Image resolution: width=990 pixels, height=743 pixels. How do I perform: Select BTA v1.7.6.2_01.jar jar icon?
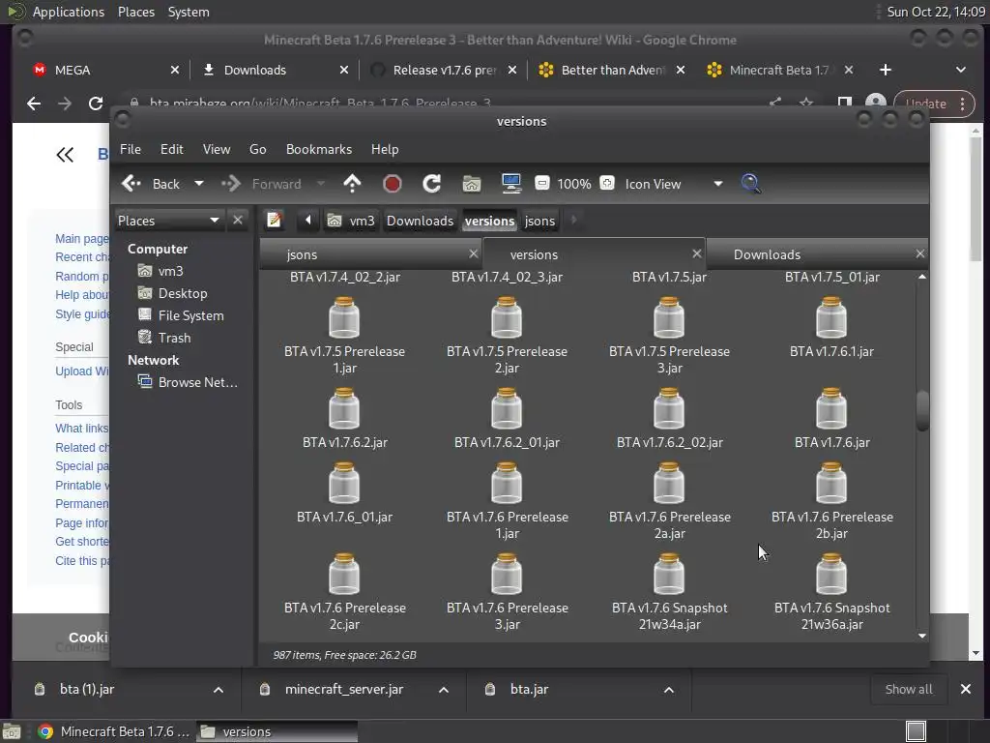tap(507, 409)
